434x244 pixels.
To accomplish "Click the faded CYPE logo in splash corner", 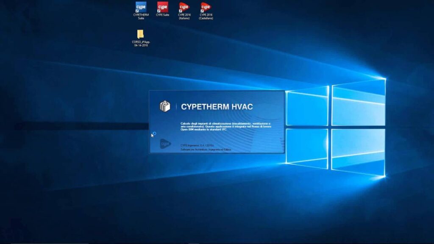I will (165, 144).
